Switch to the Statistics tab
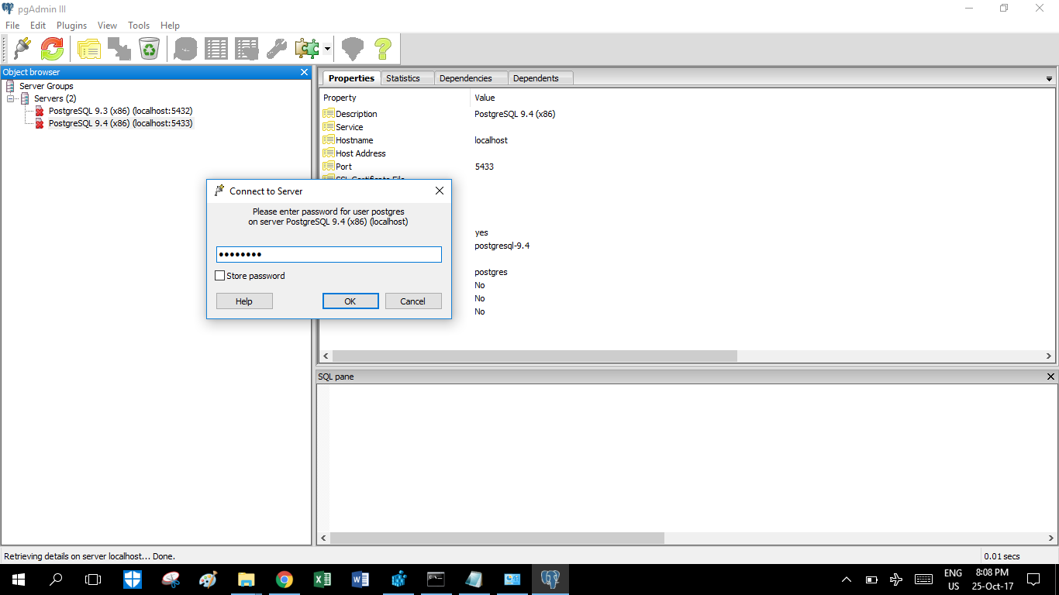 403,78
